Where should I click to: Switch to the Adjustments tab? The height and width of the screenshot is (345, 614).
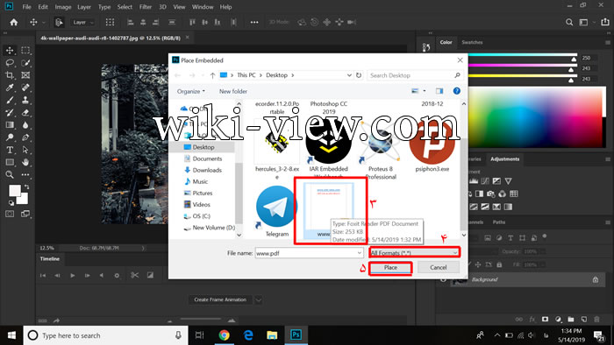pos(504,159)
